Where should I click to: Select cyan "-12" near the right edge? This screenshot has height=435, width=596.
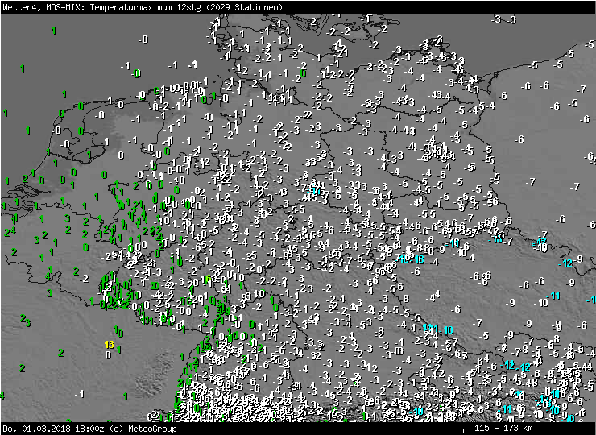(x=566, y=263)
